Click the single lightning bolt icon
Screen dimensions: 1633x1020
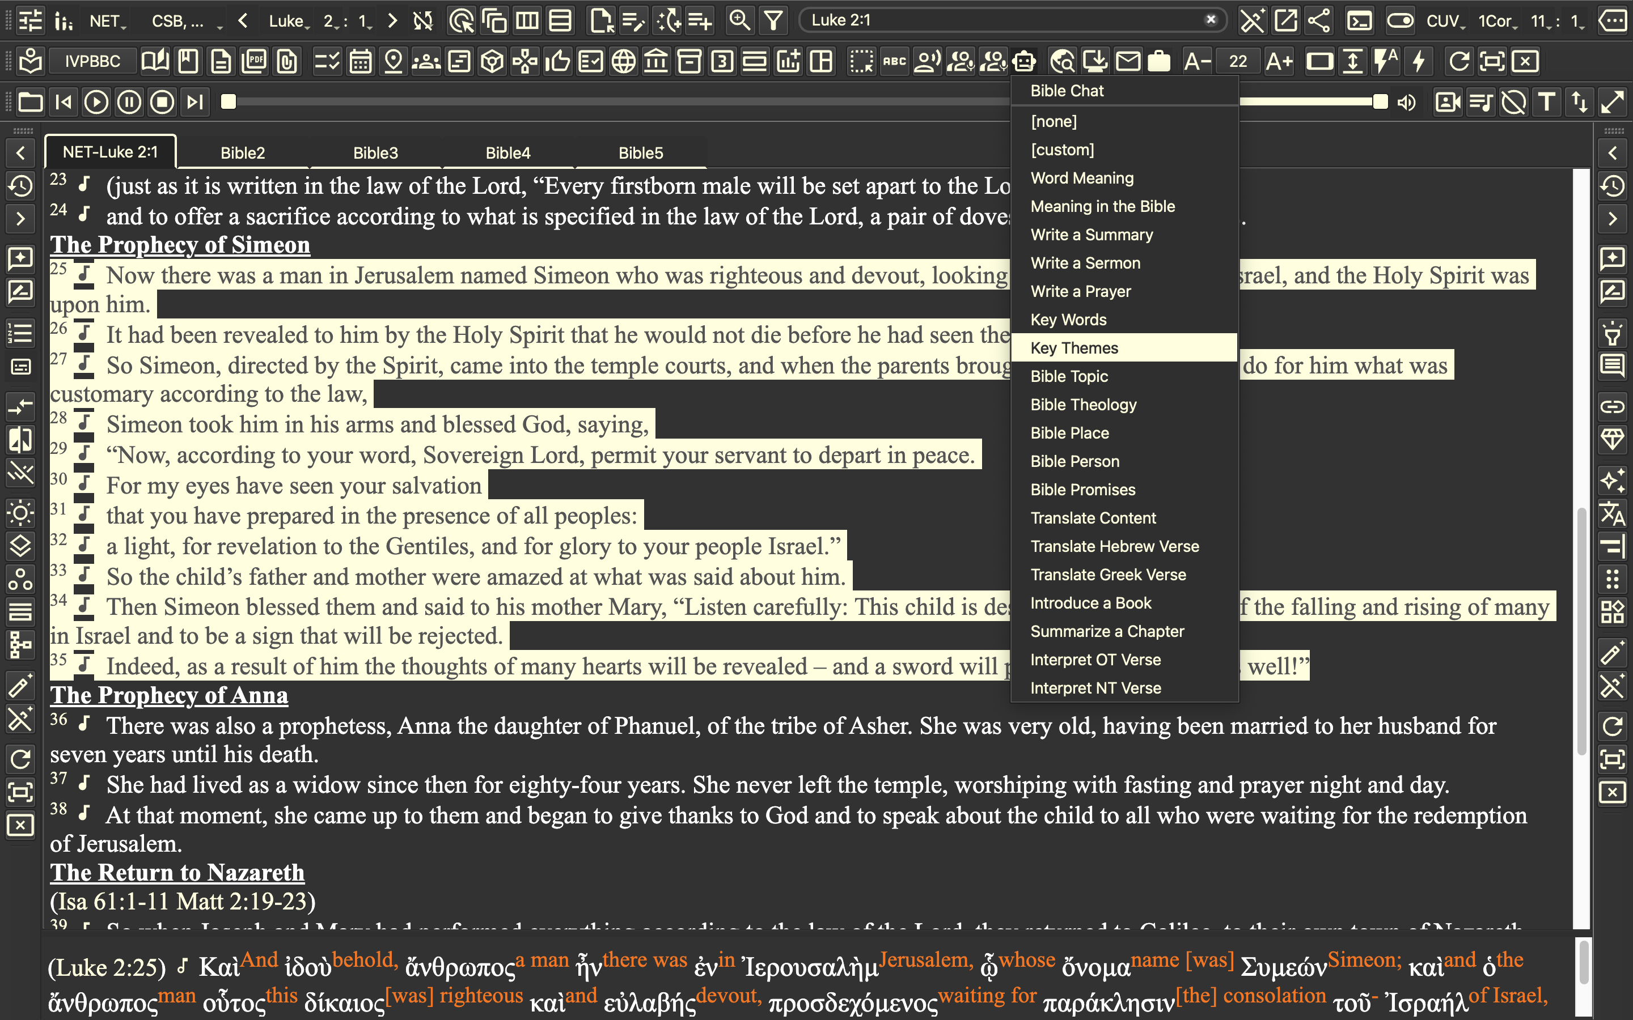point(1419,61)
